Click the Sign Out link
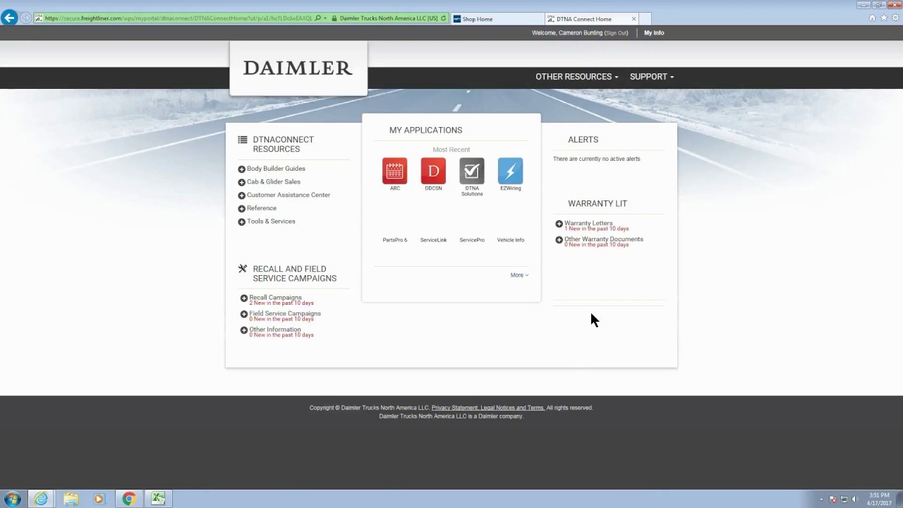The image size is (903, 508). click(x=616, y=33)
